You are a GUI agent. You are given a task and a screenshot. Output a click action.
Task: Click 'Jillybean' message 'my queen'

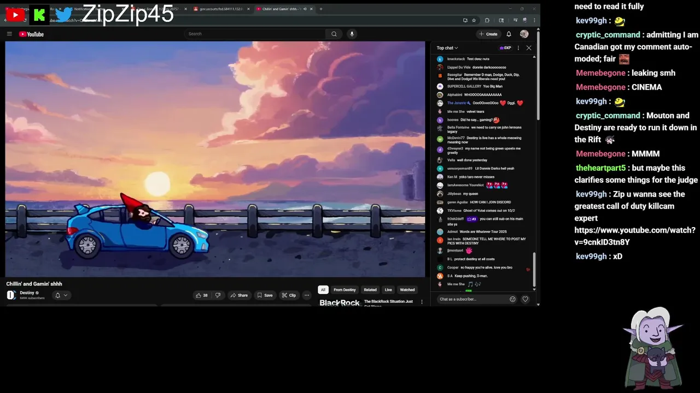coord(463,194)
